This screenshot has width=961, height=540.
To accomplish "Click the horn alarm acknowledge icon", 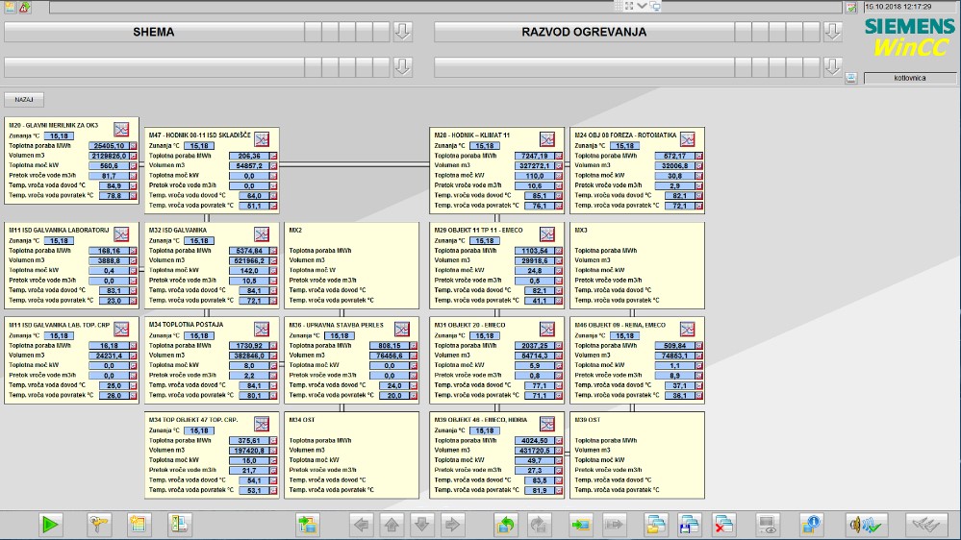I will pos(866,525).
